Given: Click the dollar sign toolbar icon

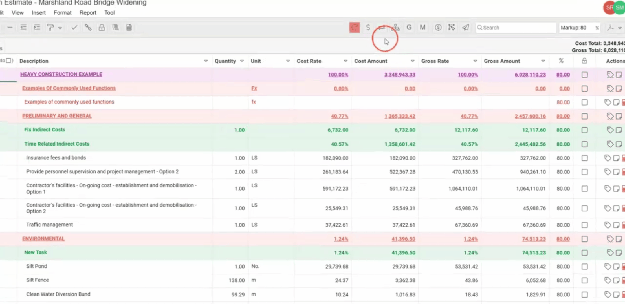Looking at the screenshot, I should tap(368, 28).
